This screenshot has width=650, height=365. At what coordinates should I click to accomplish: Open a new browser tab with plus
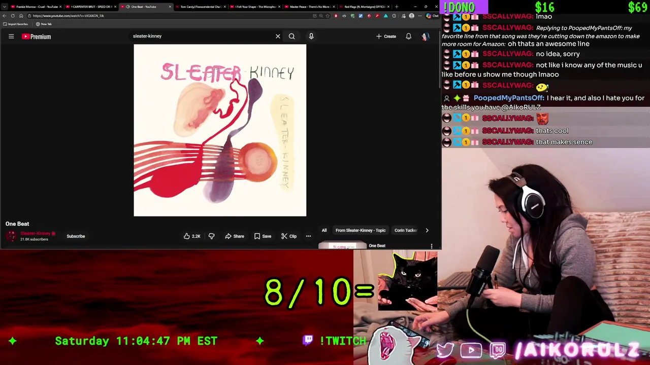(396, 7)
